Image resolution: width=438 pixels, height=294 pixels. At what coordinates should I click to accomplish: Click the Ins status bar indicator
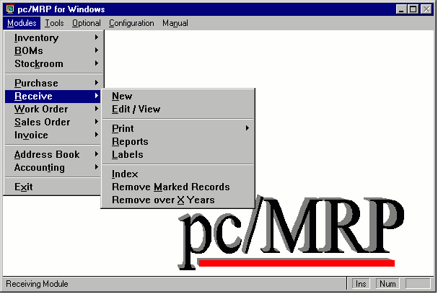[x=361, y=284]
